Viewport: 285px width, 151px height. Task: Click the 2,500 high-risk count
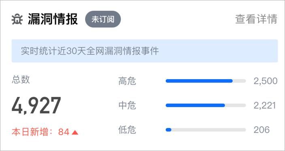pyautogui.click(x=266, y=81)
